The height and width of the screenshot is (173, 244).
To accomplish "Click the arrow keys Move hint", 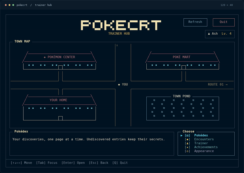I will point(21,163).
